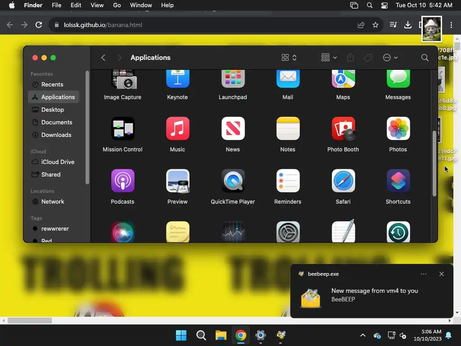Screen dimensions: 461x346
Task: Click the BeeBEEP taskbar icon
Action: click(281, 335)
